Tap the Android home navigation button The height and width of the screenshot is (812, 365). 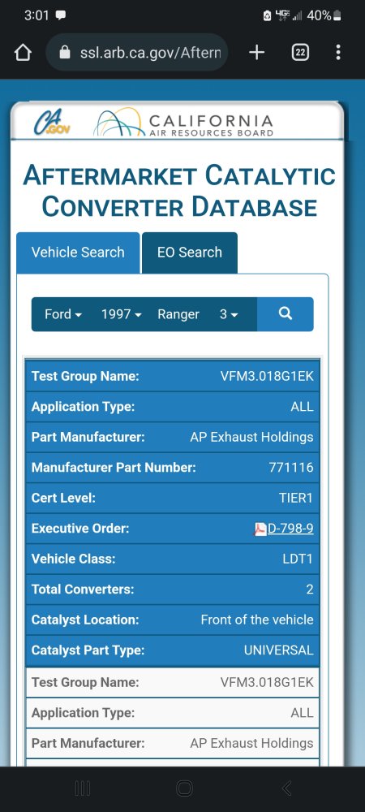click(x=185, y=788)
